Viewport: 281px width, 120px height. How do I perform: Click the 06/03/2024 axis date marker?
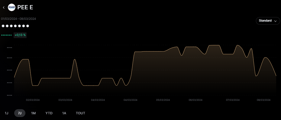[x=195, y=100]
